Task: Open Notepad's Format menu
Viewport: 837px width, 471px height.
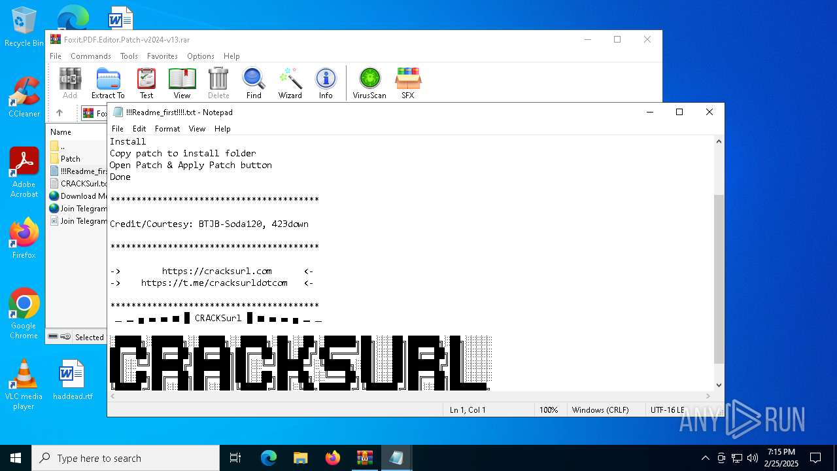Action: coord(167,129)
